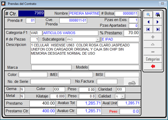Close the Prendas del Contrato window

point(162,4)
